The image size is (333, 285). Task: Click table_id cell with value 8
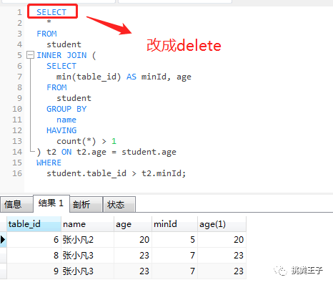[34, 256]
